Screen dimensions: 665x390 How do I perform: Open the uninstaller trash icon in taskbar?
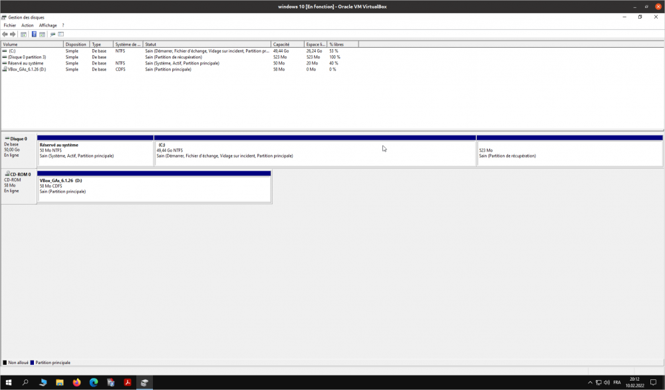click(110, 383)
